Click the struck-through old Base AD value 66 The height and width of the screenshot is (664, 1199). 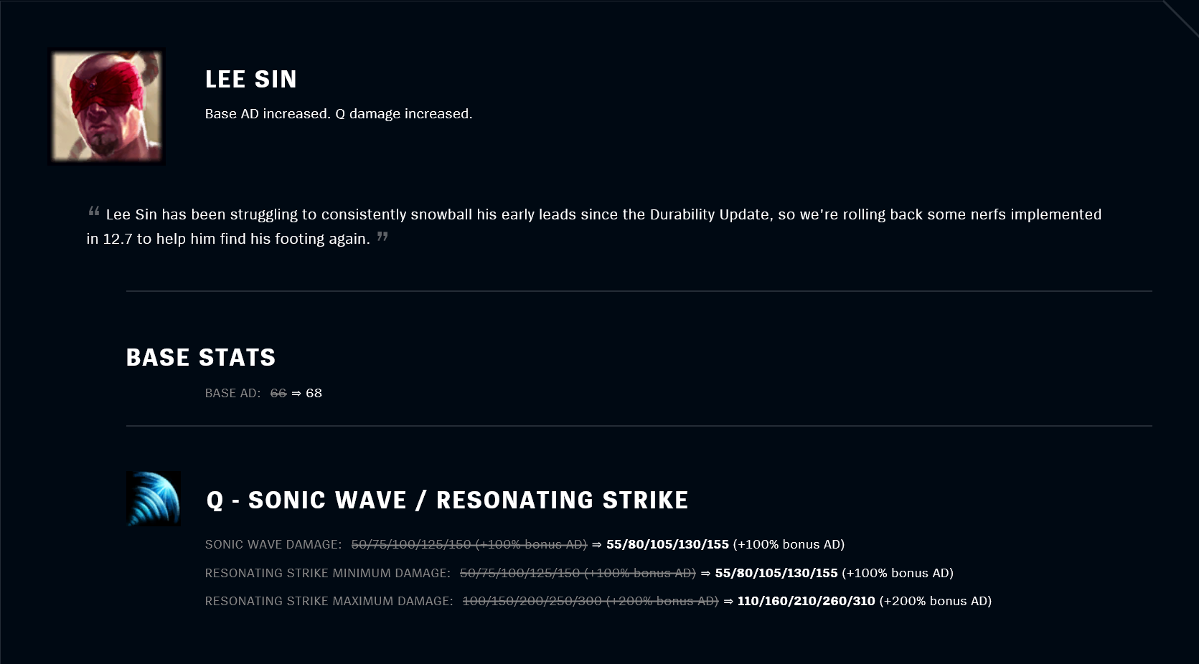coord(278,393)
